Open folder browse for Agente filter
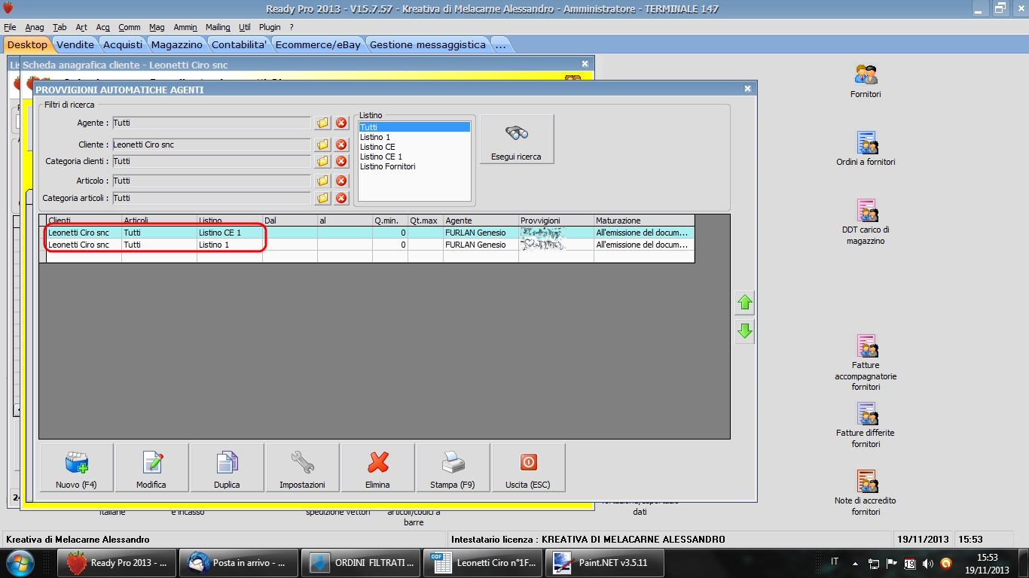1029x578 pixels. pyautogui.click(x=322, y=123)
